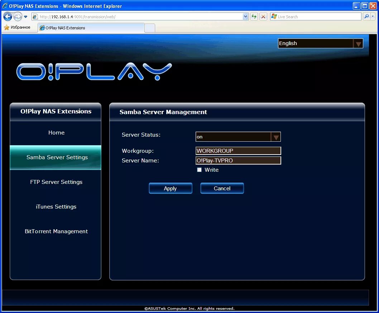This screenshot has width=379, height=313.
Task: Open iTunes Settings menu item
Action: [x=56, y=207]
